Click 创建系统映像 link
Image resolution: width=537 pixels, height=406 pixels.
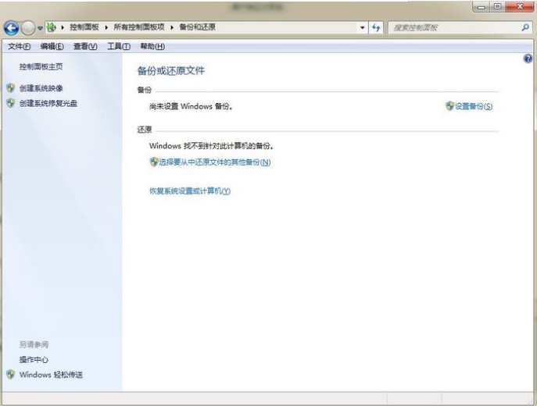(x=41, y=88)
